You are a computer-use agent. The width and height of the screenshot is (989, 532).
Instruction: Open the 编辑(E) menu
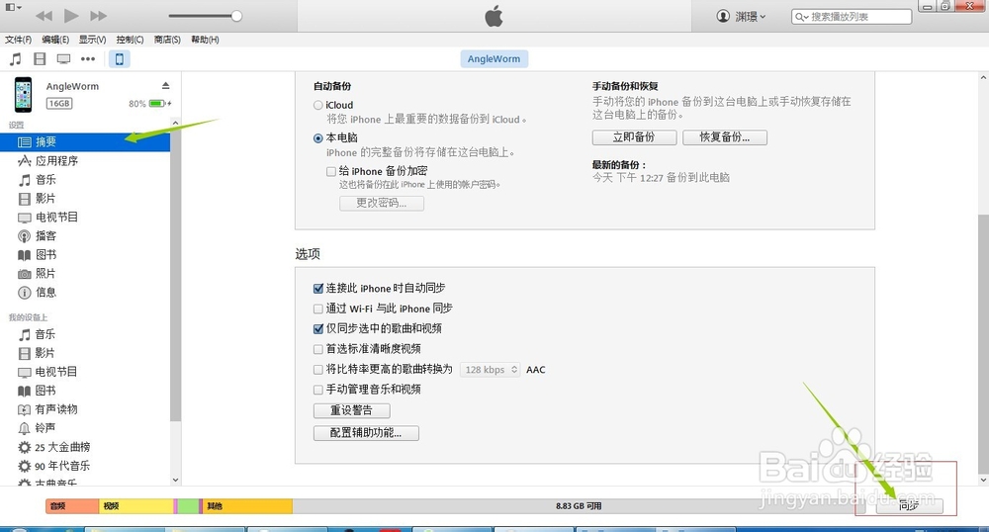pyautogui.click(x=55, y=40)
